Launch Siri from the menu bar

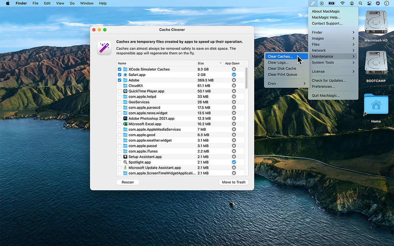click(378, 3)
